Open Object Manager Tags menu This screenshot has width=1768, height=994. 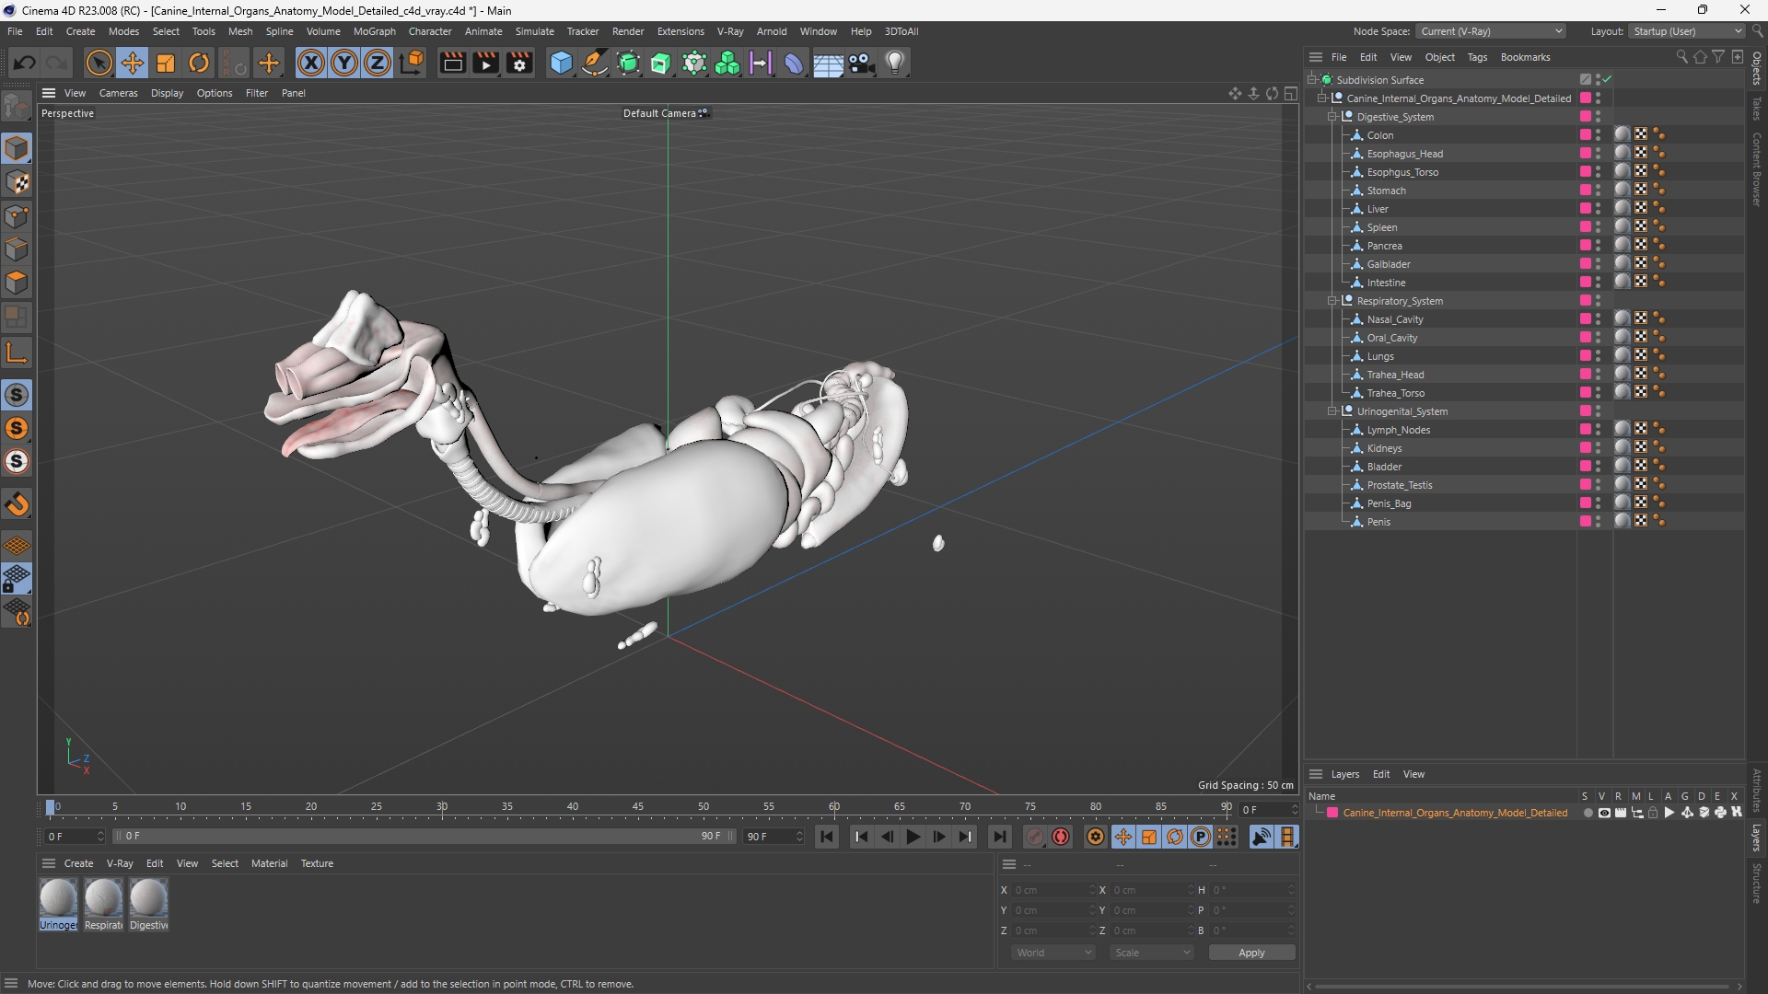[1477, 57]
